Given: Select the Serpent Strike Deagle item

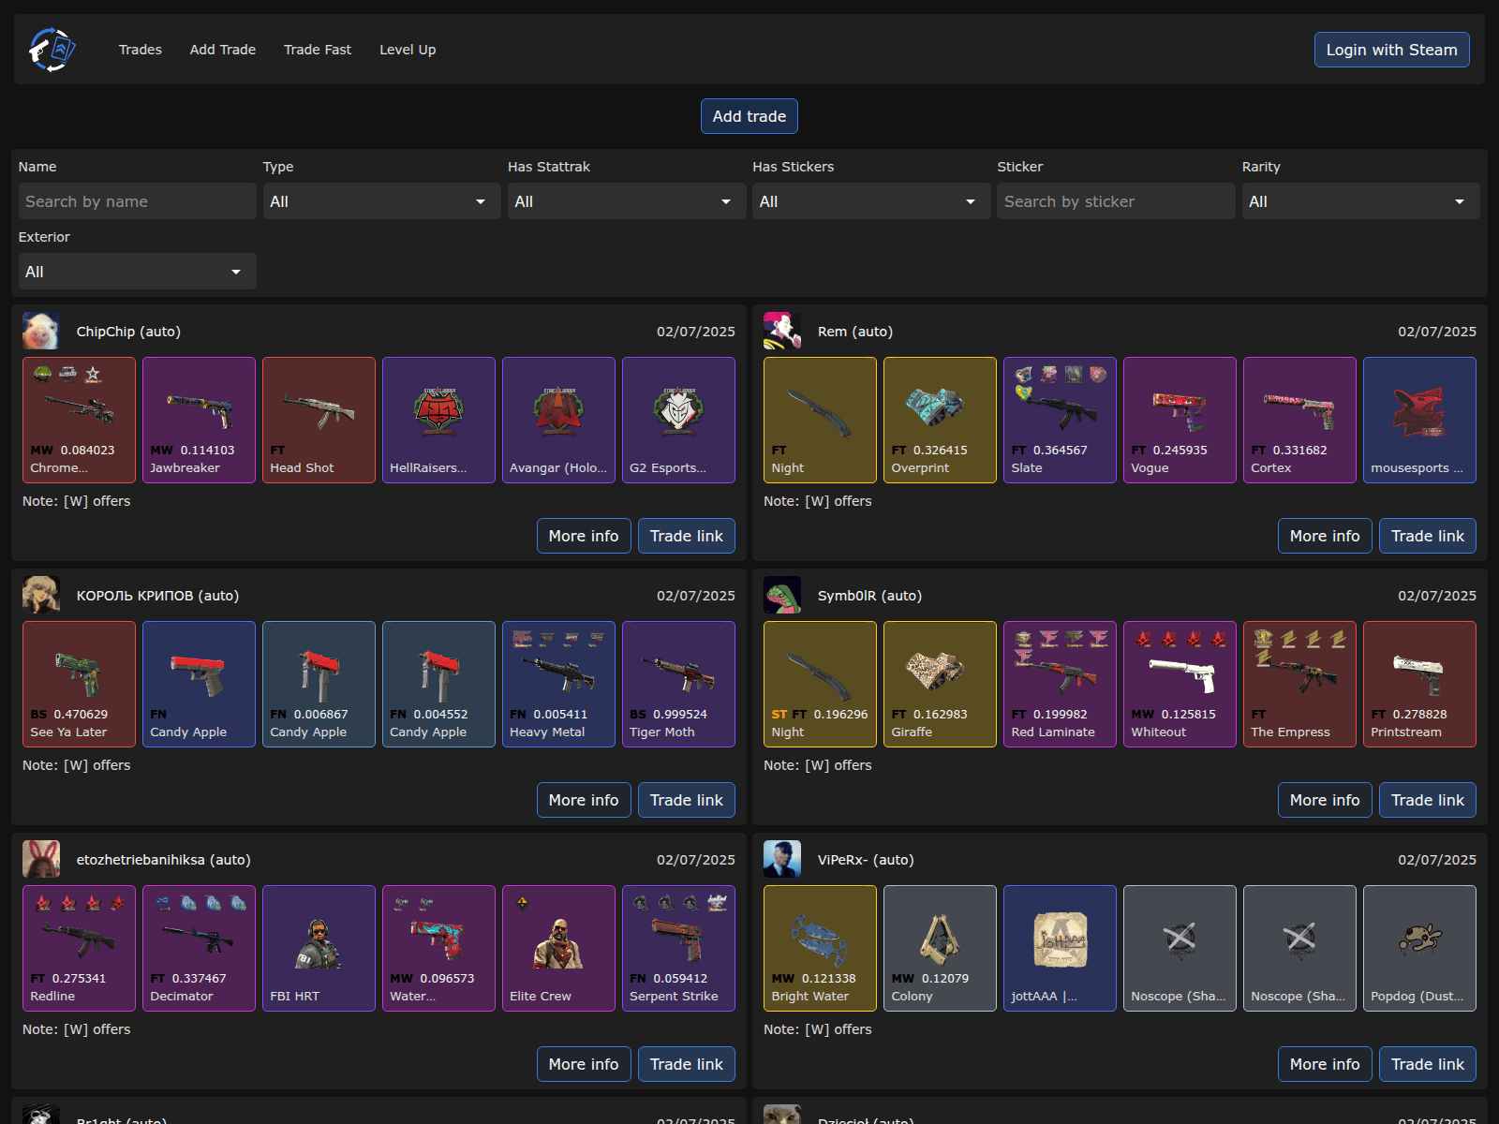Looking at the screenshot, I should tap(678, 948).
